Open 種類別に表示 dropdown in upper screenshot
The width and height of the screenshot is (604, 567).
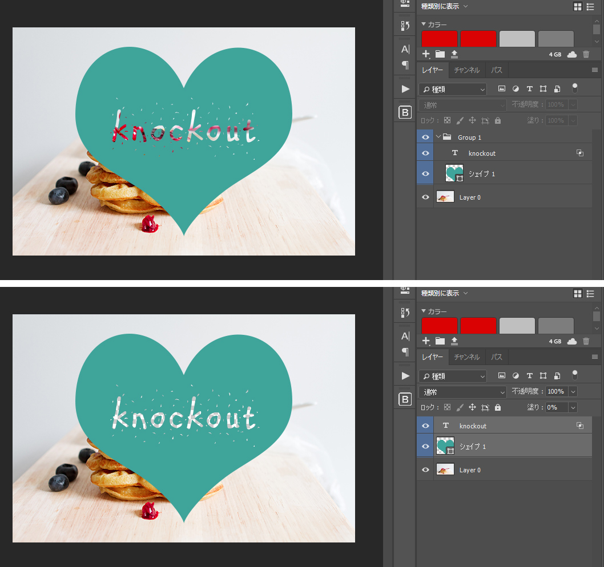click(444, 6)
